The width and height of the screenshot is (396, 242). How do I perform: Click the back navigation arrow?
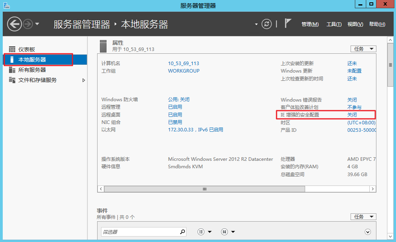[x=14, y=24]
